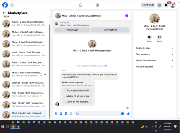Screen dimensions: 180x133
Task: Search in conversation with magnifier icon
Action: coord(159,37)
